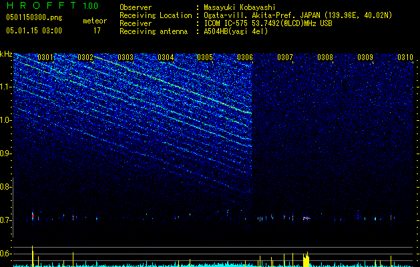Click the 0310 time marker

pos(405,57)
